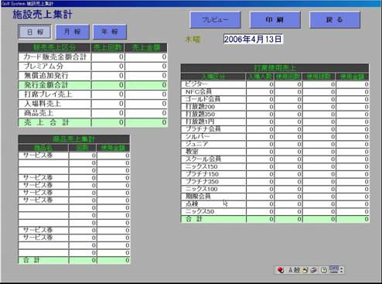This screenshot has height=284, width=382.
Task: Click the red ball IME icon
Action: click(281, 270)
